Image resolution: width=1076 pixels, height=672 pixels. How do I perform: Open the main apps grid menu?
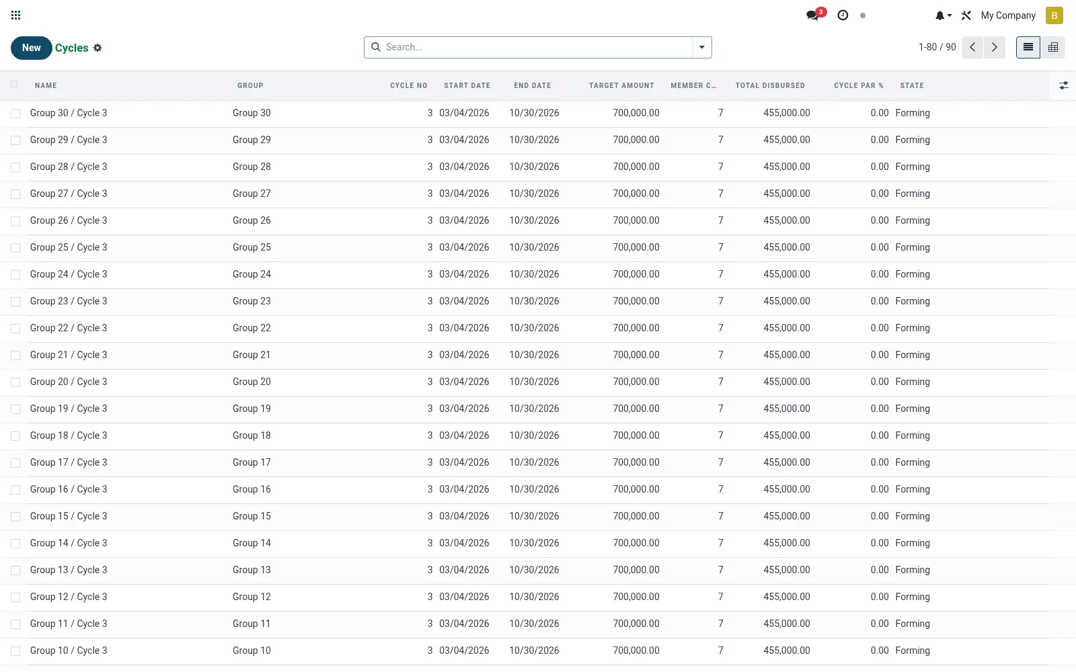(16, 15)
